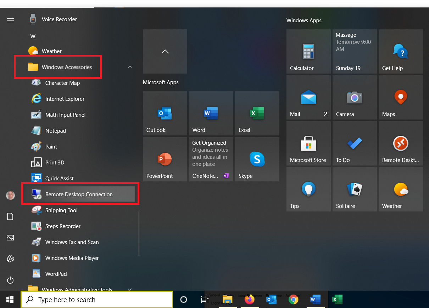Image resolution: width=429 pixels, height=308 pixels.
Task: Open Remote Desktop Connection in app list
Action: (79, 194)
